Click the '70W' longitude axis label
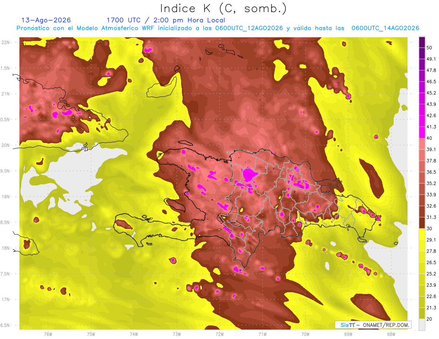This screenshot has width=439, height=339. (x=305, y=334)
